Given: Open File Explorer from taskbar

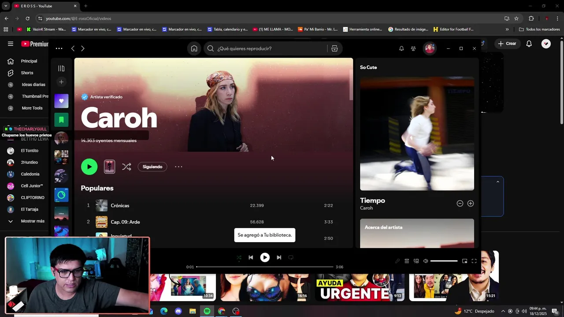Looking at the screenshot, I should 193,311.
